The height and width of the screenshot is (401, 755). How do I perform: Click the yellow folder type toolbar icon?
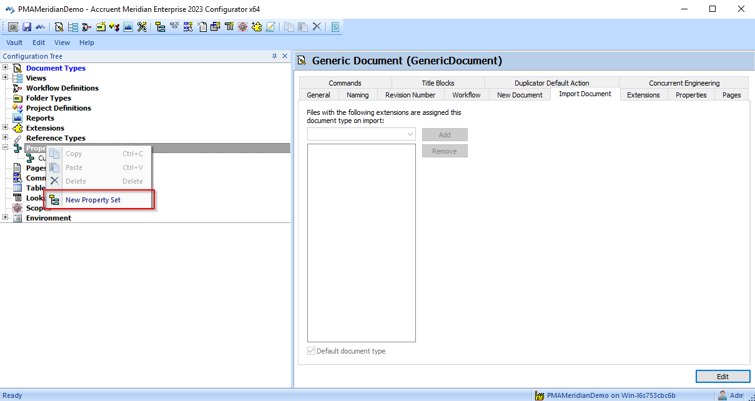click(x=101, y=27)
